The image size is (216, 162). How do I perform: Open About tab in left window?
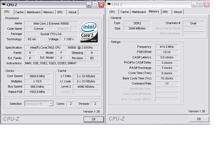(x=72, y=12)
